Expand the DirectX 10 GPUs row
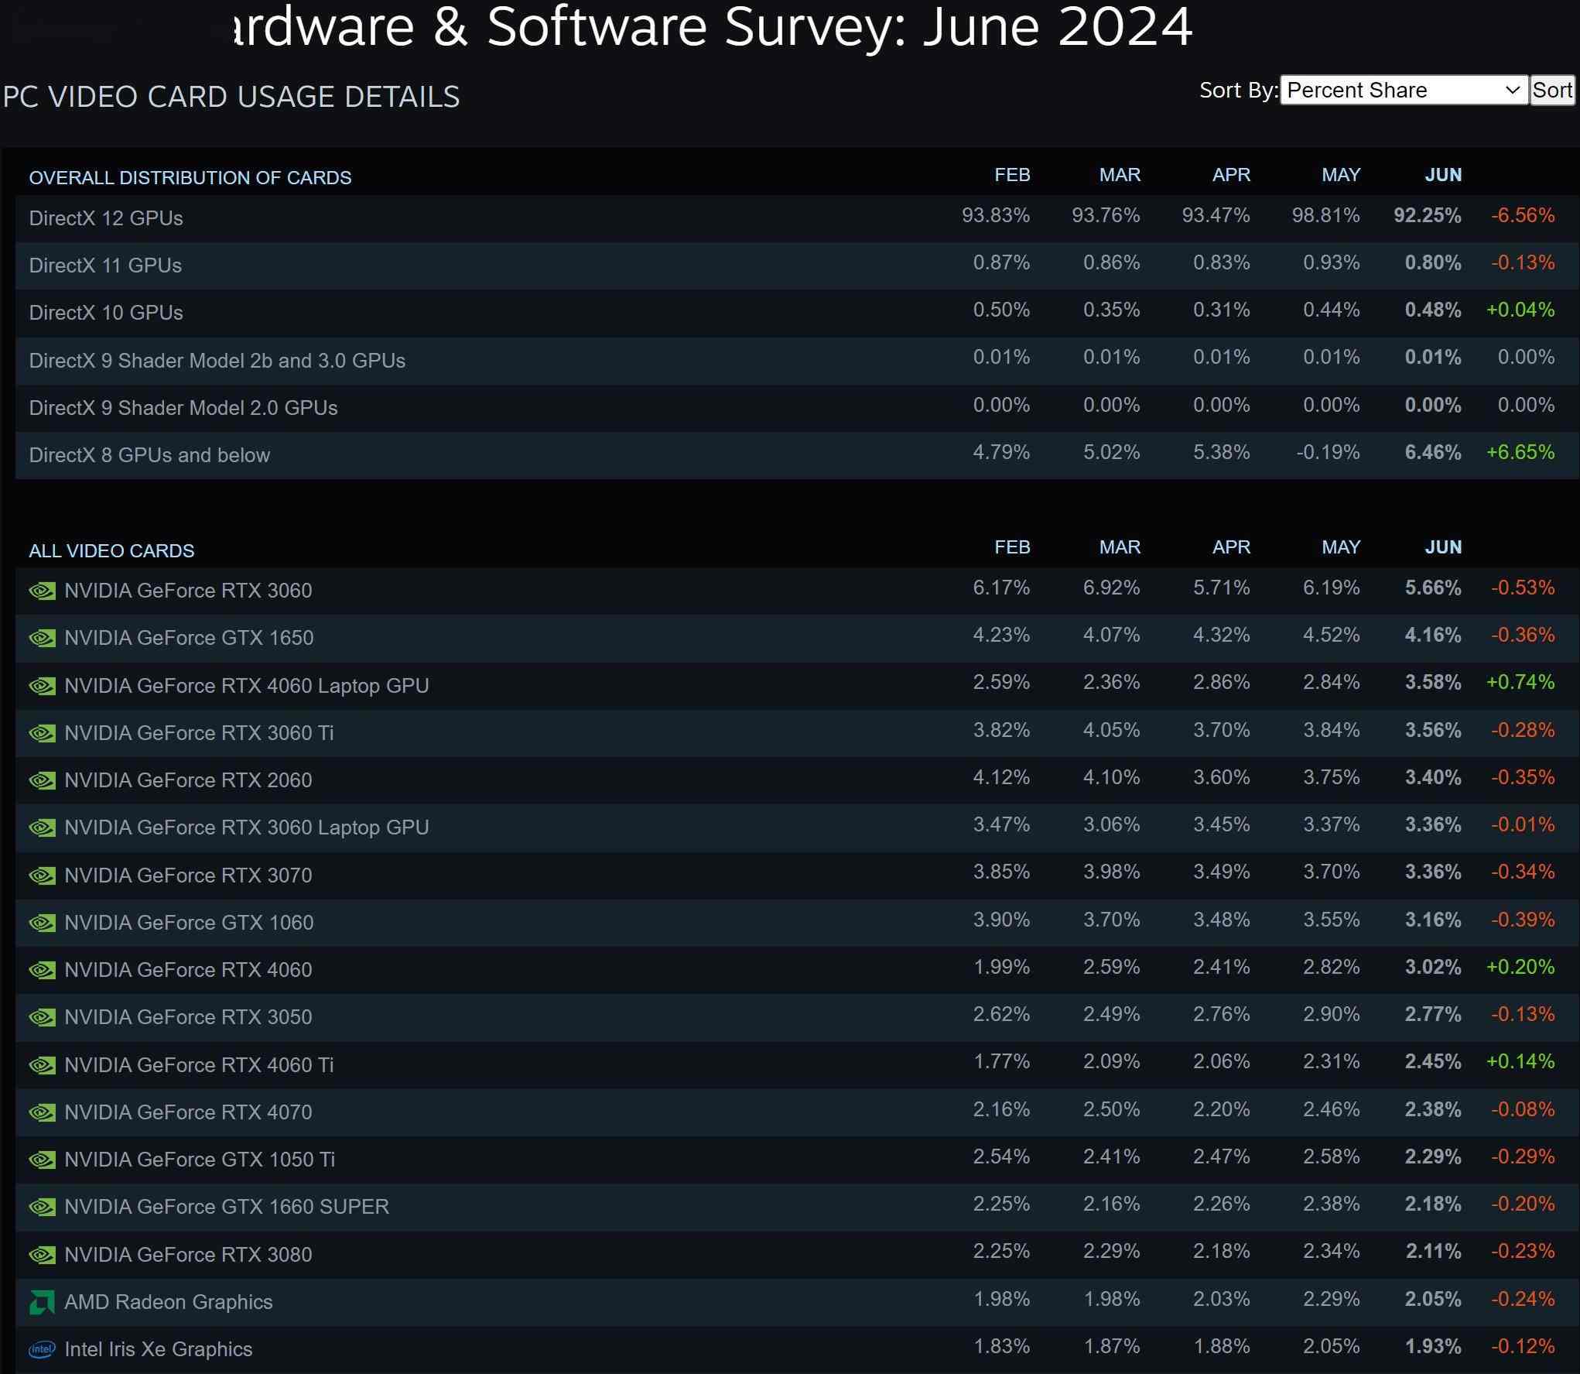Viewport: 1580px width, 1374px height. click(797, 313)
